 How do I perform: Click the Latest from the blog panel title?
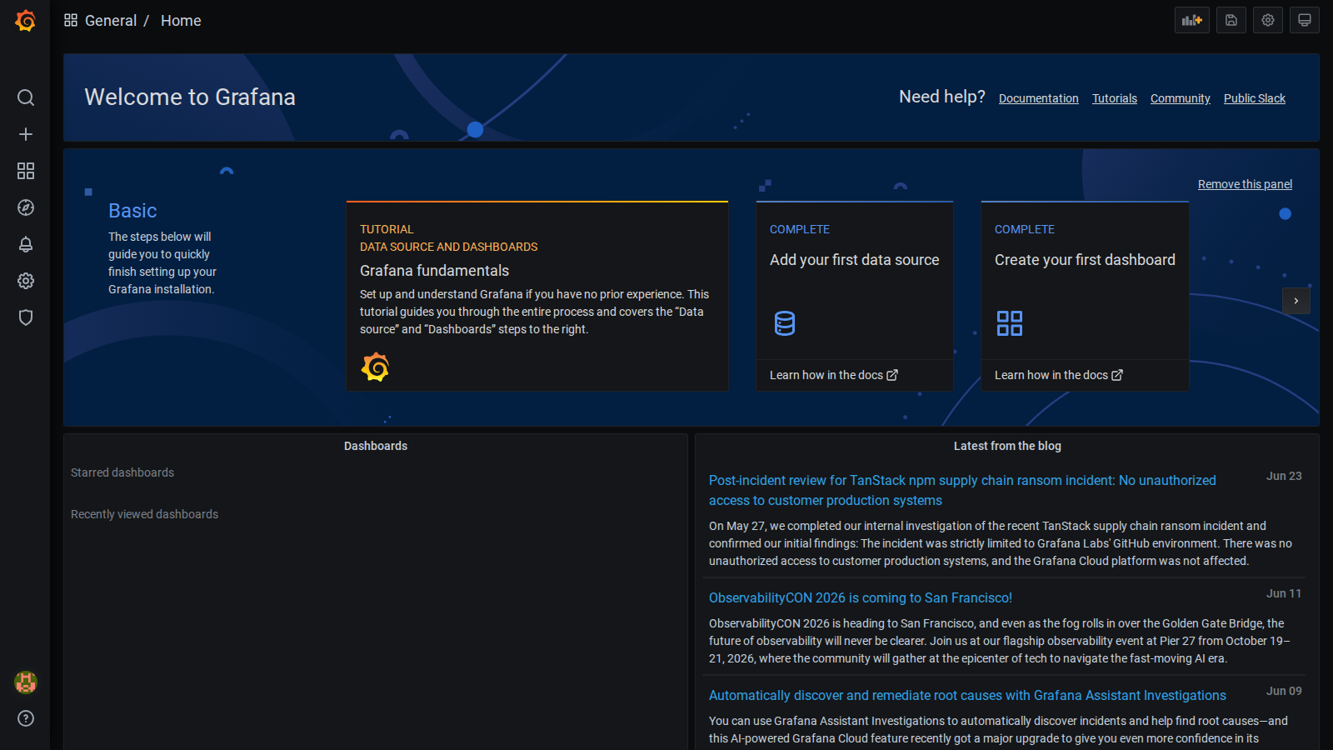[x=1007, y=446]
